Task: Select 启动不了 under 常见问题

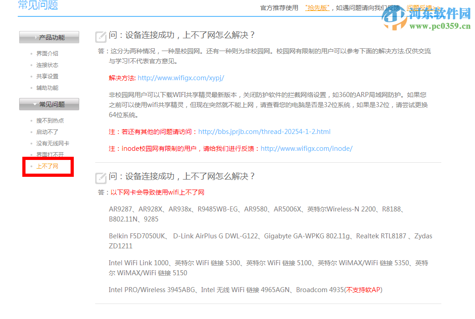Action: [x=47, y=132]
